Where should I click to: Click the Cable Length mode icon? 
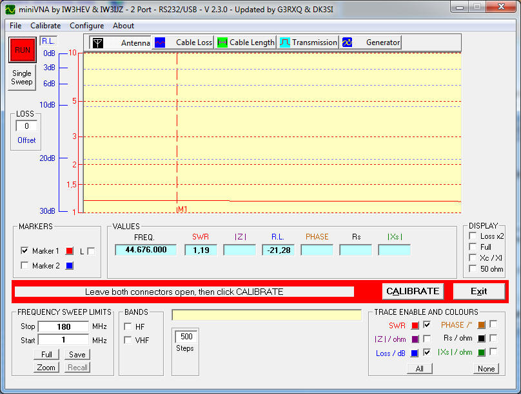click(222, 42)
